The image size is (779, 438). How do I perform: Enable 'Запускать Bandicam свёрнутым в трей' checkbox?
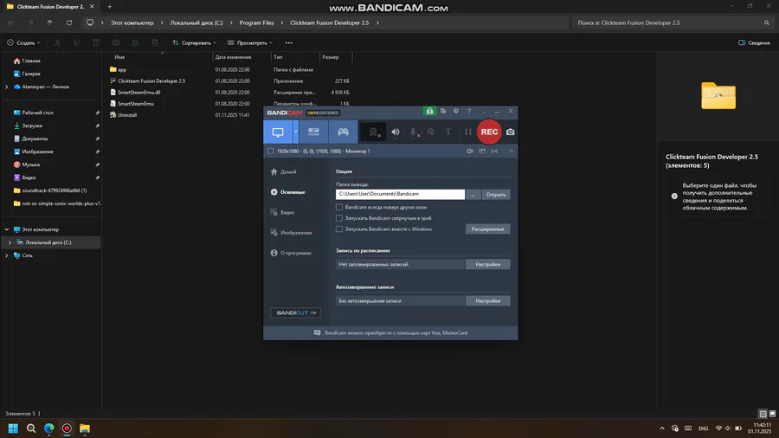pos(339,218)
